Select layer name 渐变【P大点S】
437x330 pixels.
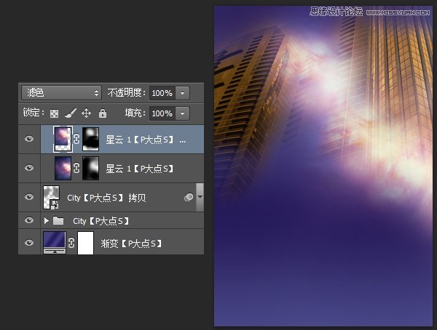(131, 244)
